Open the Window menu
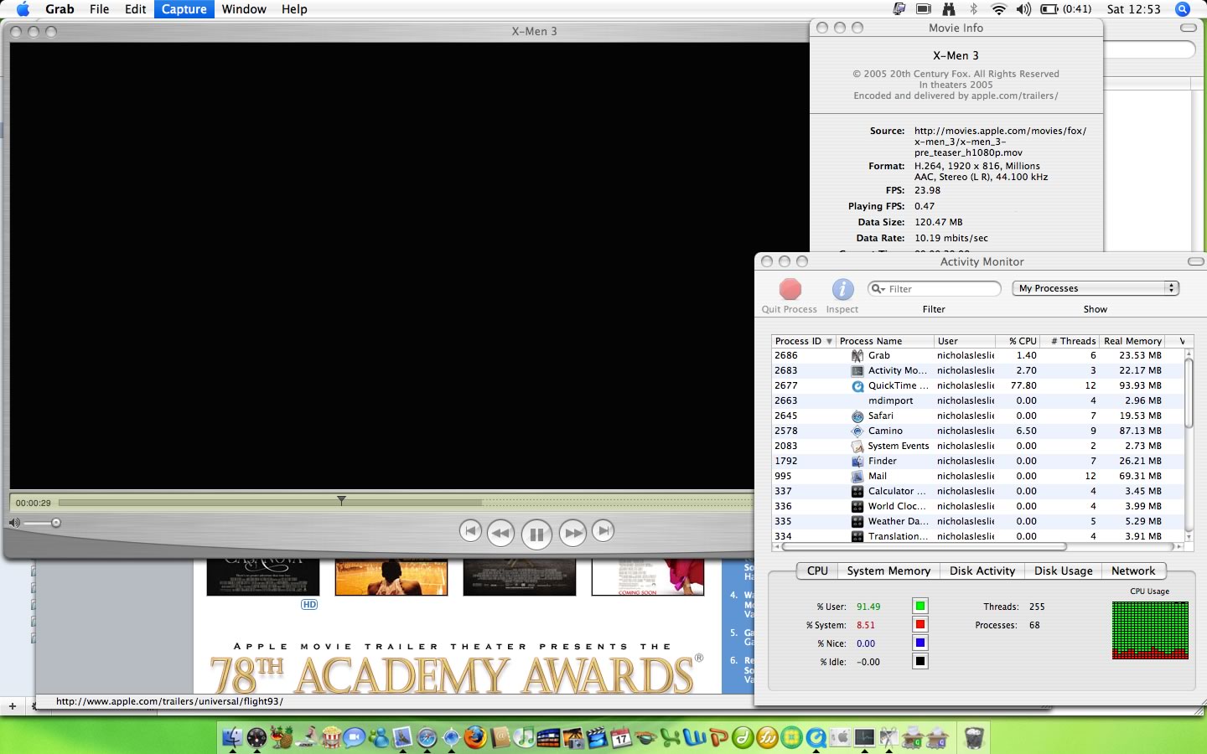The width and height of the screenshot is (1207, 754). 244,9
